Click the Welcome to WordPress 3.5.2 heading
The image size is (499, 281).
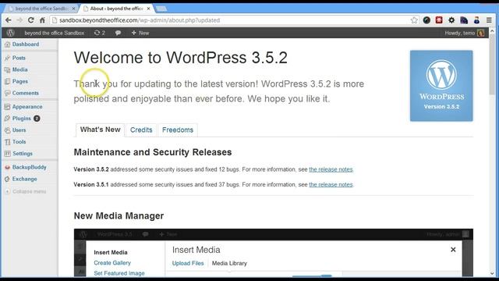tap(181, 58)
